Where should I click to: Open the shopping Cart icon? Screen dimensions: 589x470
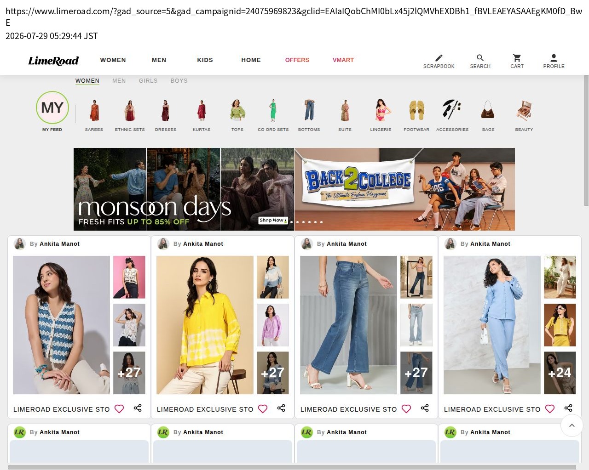[517, 58]
